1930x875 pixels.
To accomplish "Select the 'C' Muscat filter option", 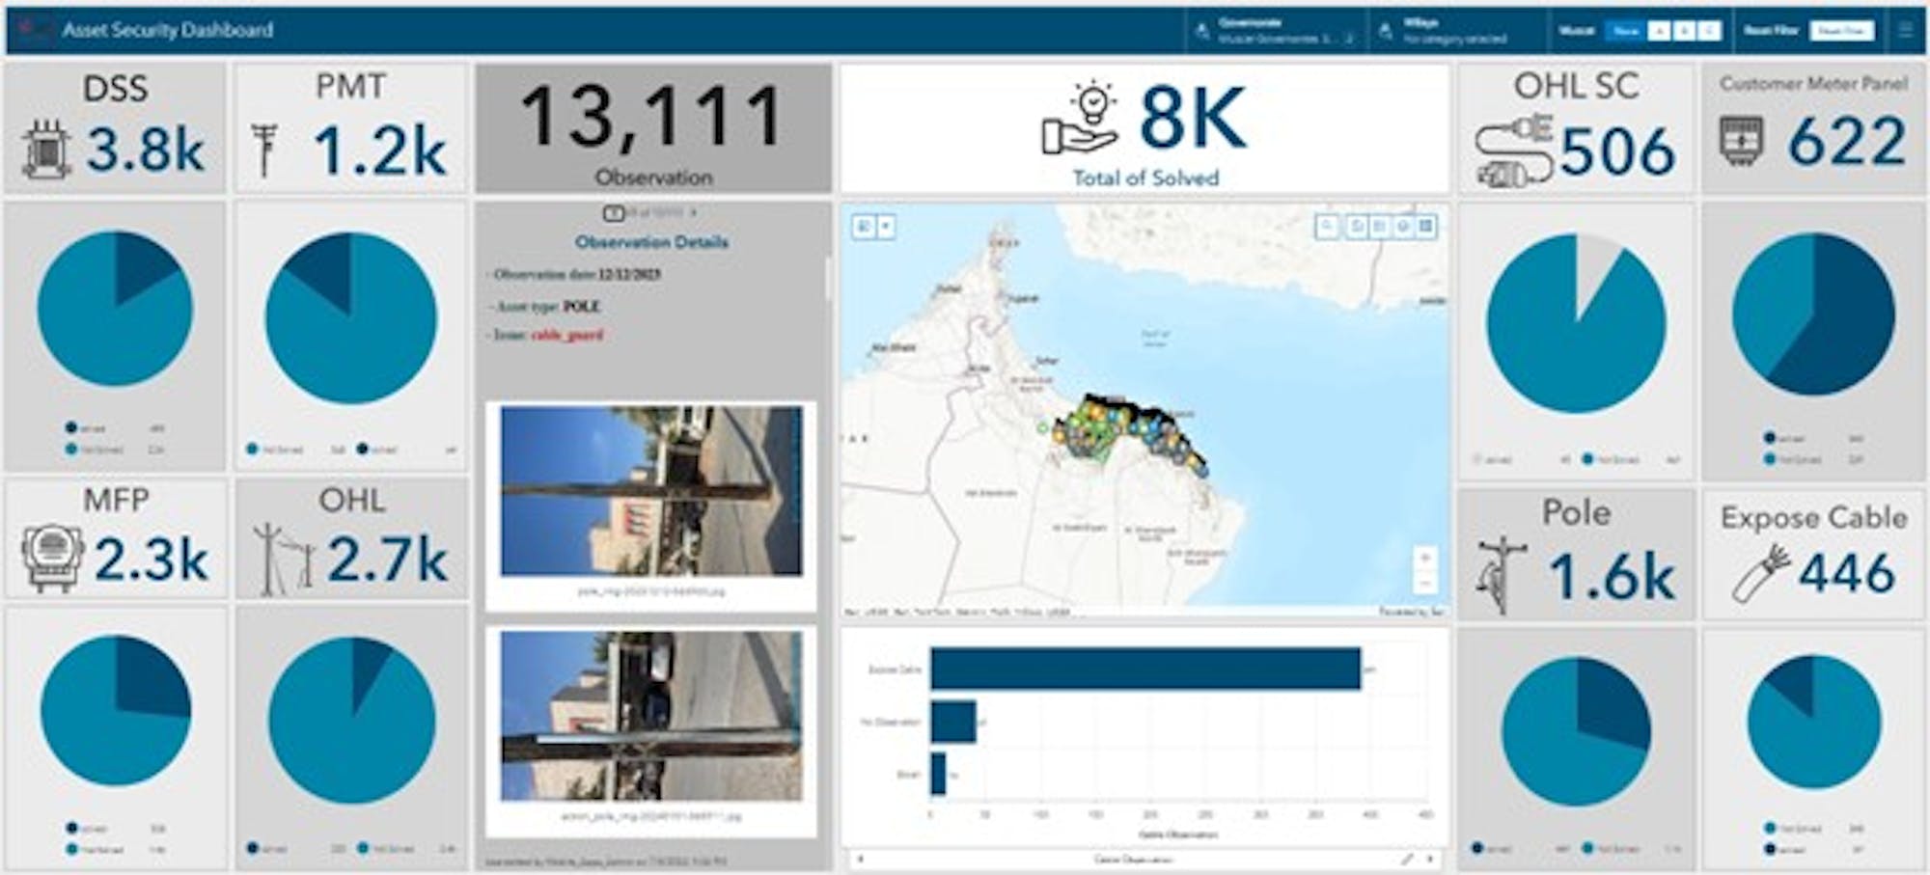I will pyautogui.click(x=1709, y=31).
